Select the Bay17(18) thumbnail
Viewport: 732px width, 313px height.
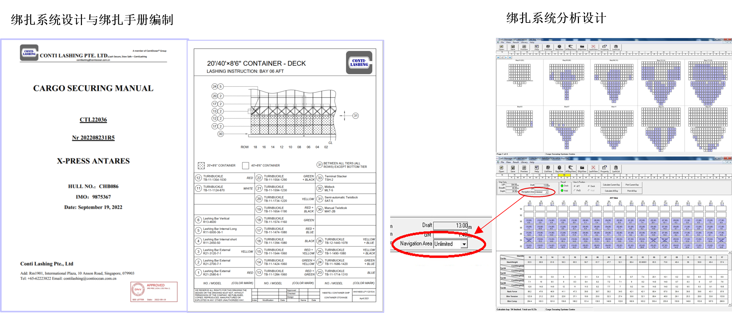708,83
